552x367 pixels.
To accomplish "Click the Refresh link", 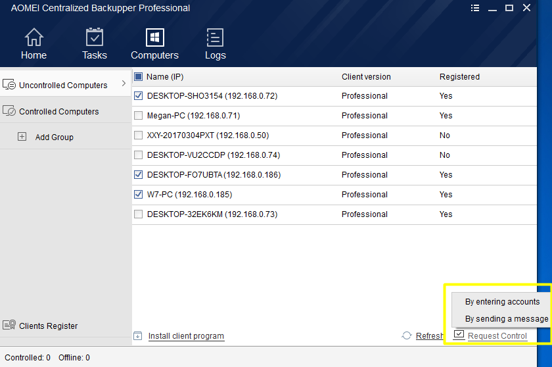I will point(430,336).
